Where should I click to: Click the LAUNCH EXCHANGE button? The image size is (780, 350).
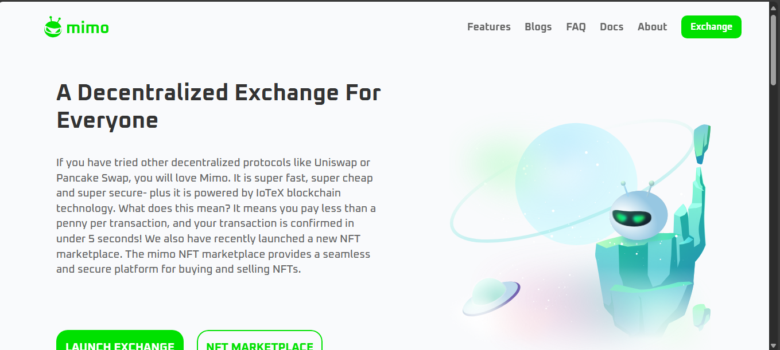click(120, 343)
